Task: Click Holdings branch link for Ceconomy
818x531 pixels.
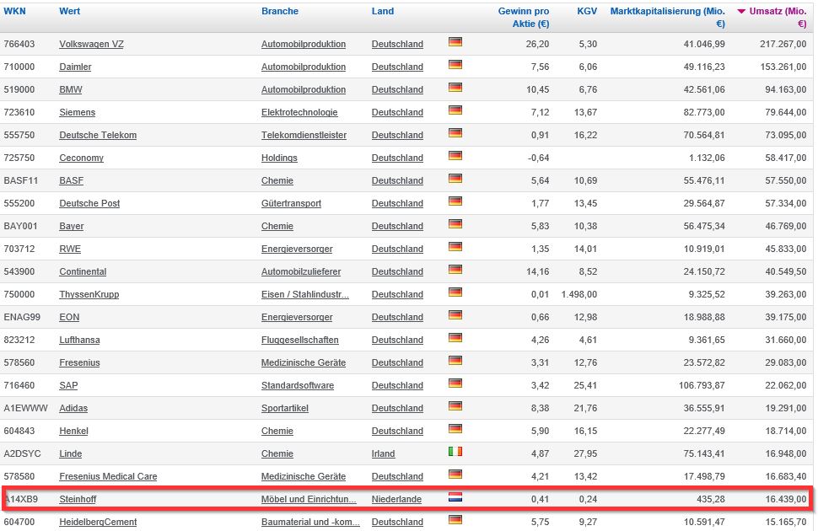Action: click(279, 158)
